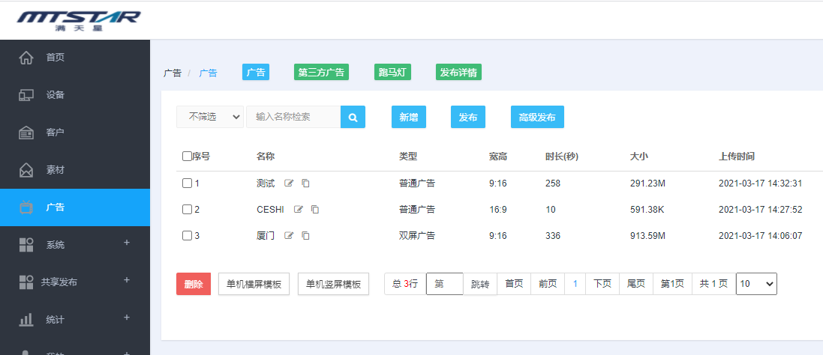
Task: Edit the 测试 ad via pencil icon
Action: coord(289,183)
